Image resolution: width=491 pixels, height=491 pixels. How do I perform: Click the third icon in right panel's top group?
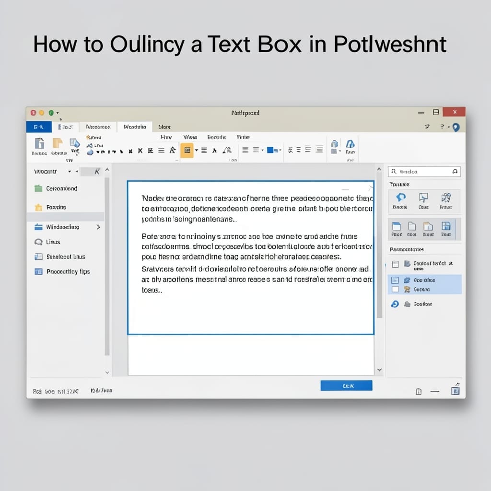(446, 198)
